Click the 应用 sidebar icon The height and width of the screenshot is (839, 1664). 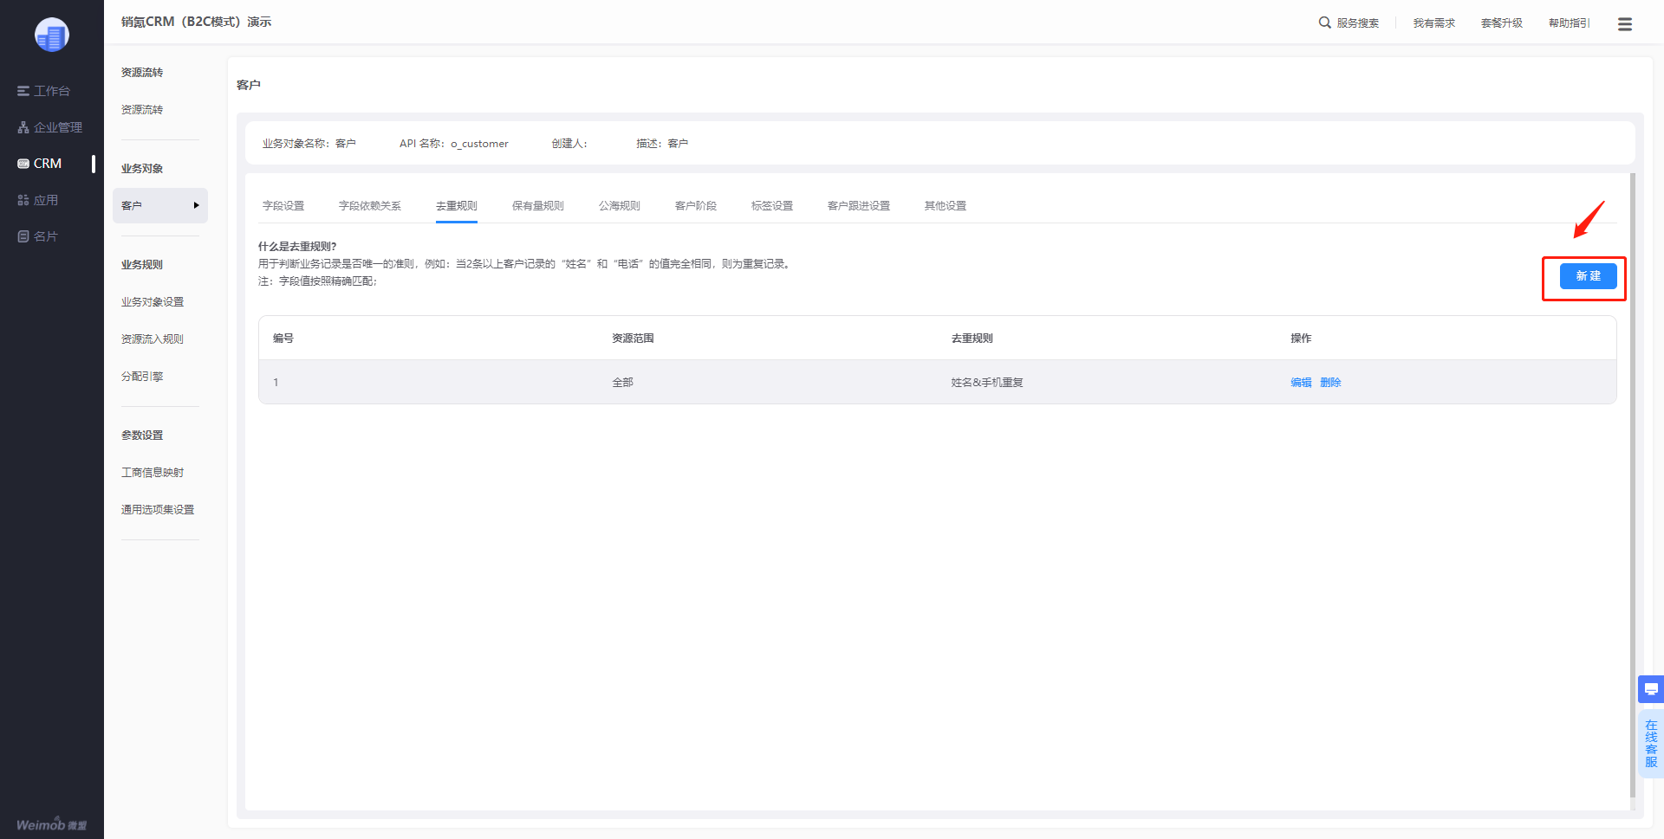coord(23,200)
